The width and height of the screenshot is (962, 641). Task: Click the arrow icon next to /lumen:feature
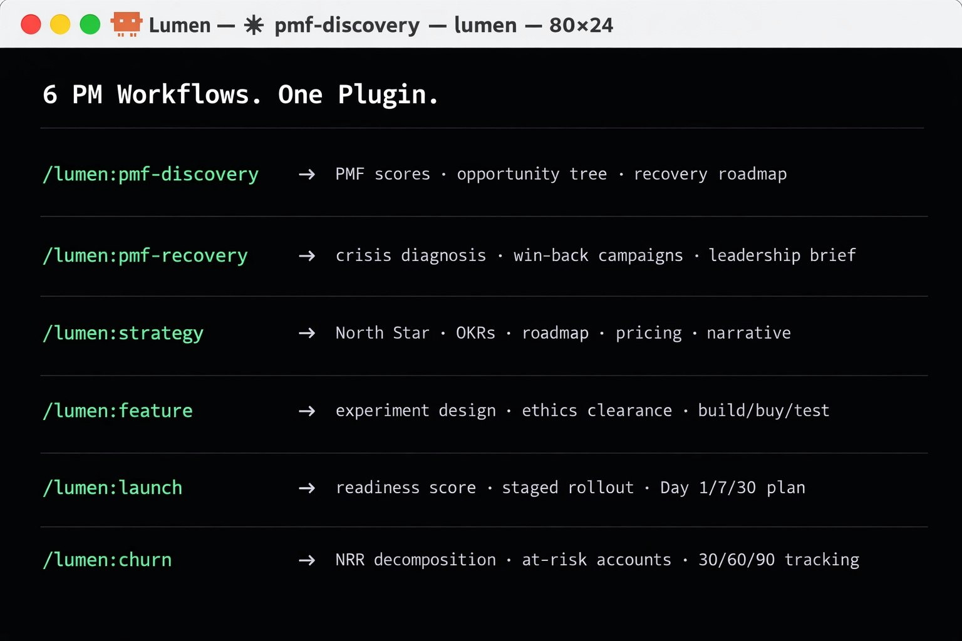pyautogui.click(x=306, y=411)
